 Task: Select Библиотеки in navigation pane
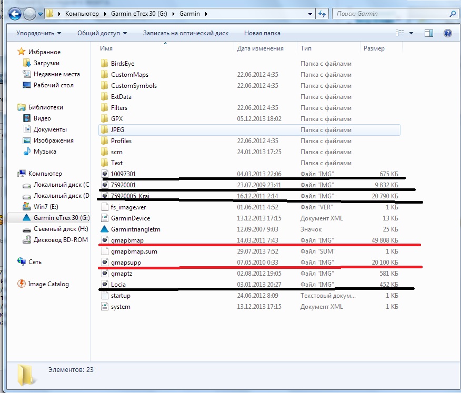coord(40,107)
